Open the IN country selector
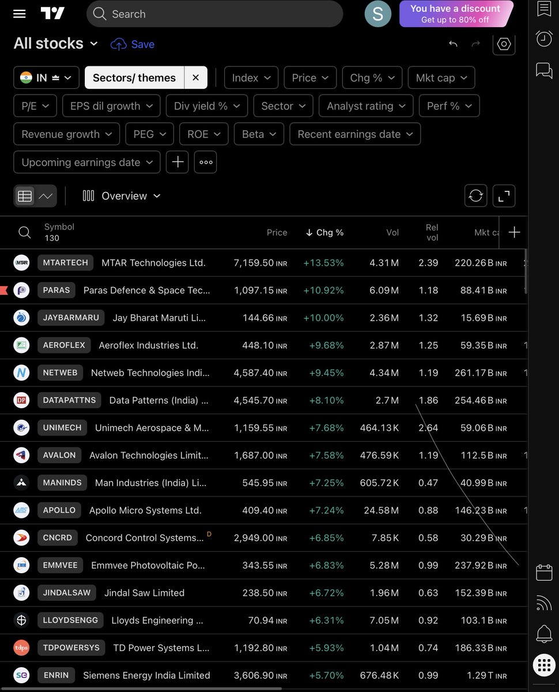 tap(46, 78)
